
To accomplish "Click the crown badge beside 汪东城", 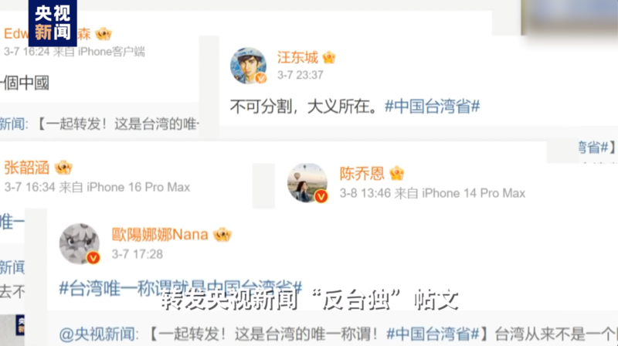I will pyautogui.click(x=329, y=58).
